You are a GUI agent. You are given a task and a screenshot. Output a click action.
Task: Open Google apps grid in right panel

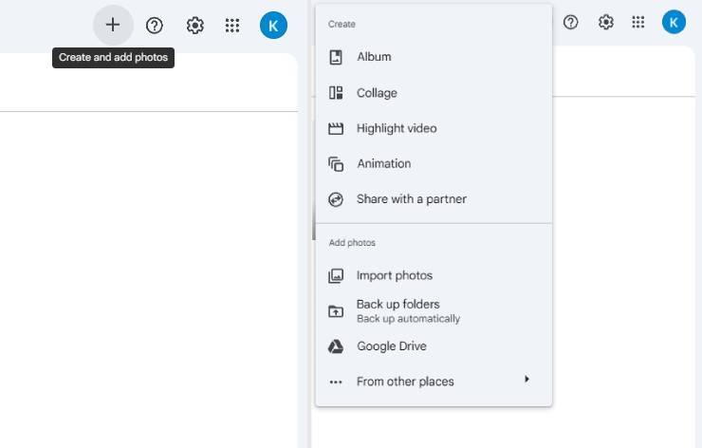coord(638,22)
